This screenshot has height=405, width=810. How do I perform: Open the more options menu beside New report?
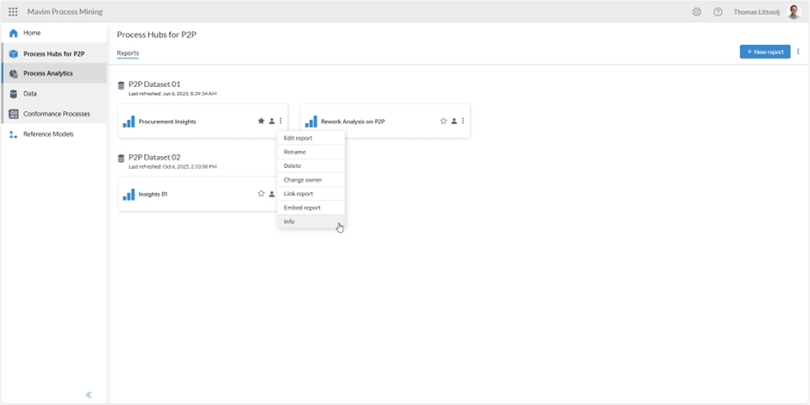coord(798,52)
